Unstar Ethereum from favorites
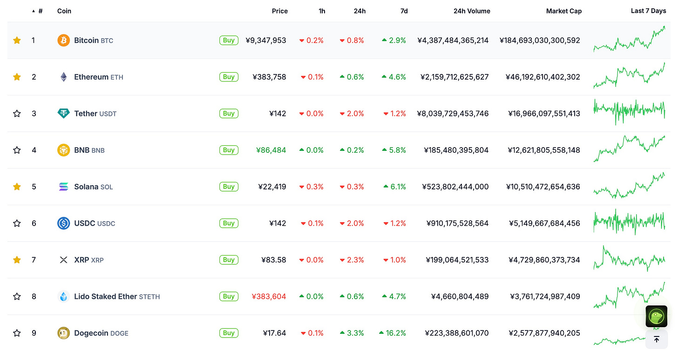The image size is (678, 350). coord(17,77)
